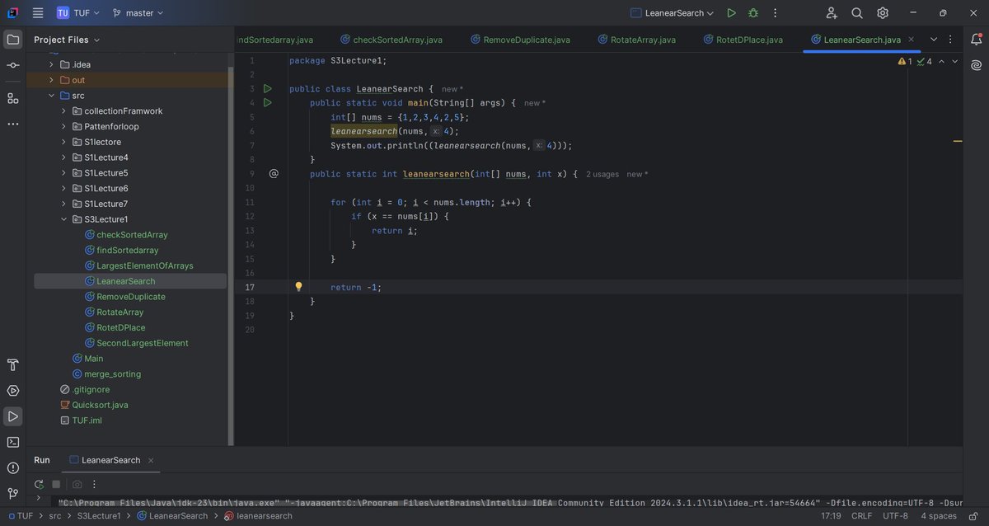This screenshot has height=526, width=989.
Task: Open the Terminal tool window icon
Action: tap(13, 442)
